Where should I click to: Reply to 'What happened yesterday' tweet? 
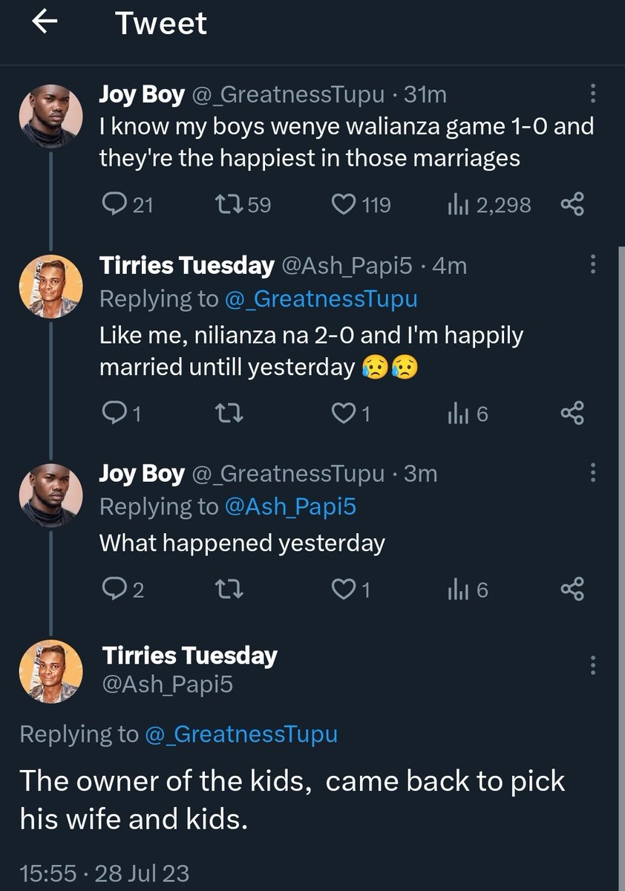click(x=122, y=590)
